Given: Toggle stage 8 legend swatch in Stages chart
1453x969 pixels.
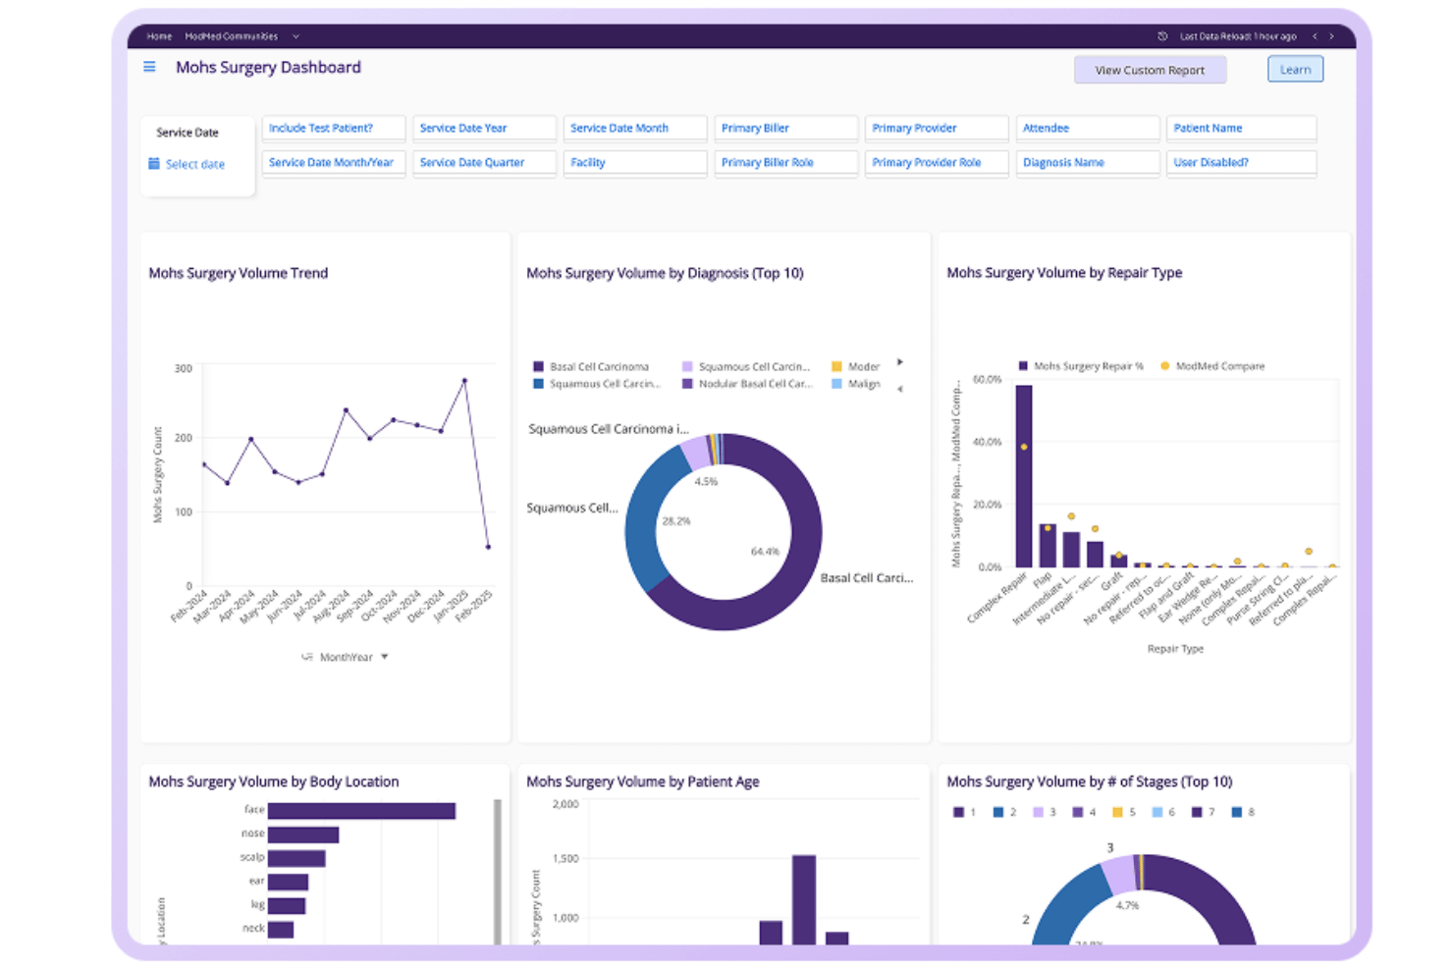Looking at the screenshot, I should tap(1237, 812).
